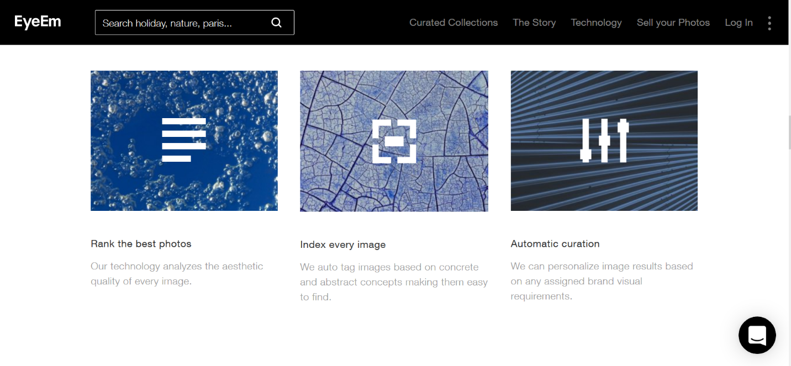Click the ranked list icon on bubbles photo
791x366 pixels.
pos(184,140)
